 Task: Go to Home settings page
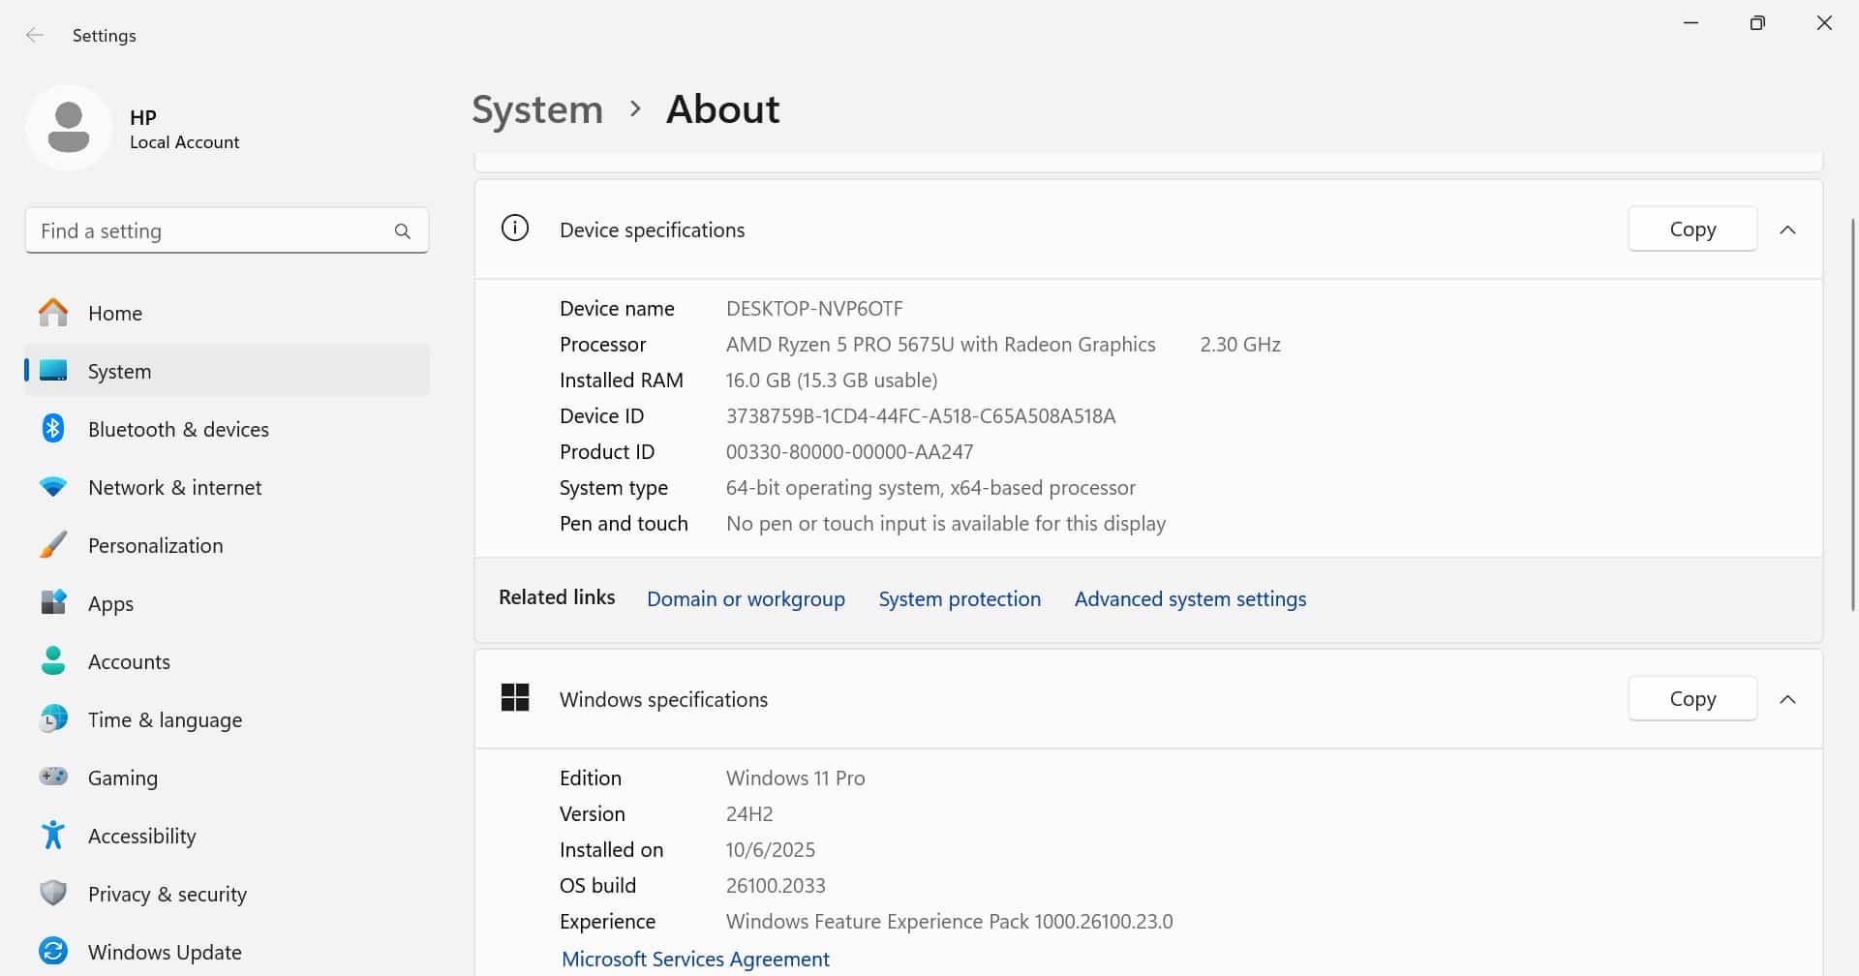coord(227,313)
